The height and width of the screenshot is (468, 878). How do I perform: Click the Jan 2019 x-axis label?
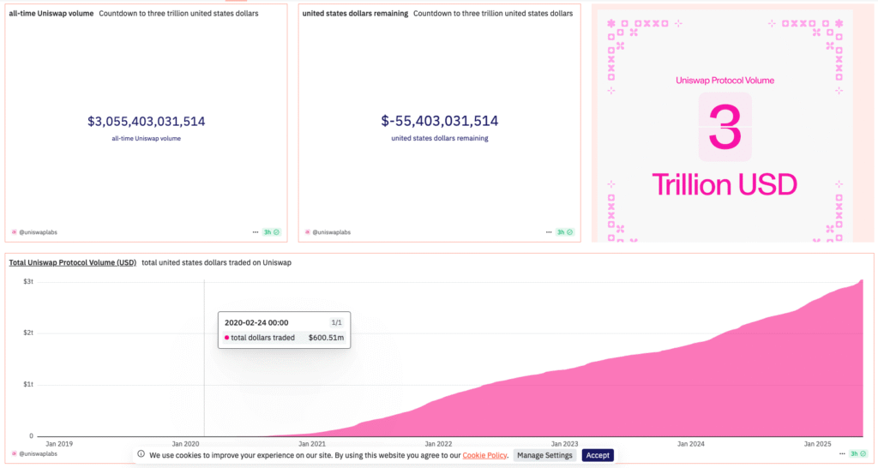pos(59,444)
